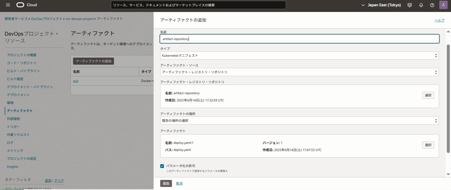The height and width of the screenshot is (190, 451).
Task: Go to デプロイメント in the sidebar
Action: 18,95
